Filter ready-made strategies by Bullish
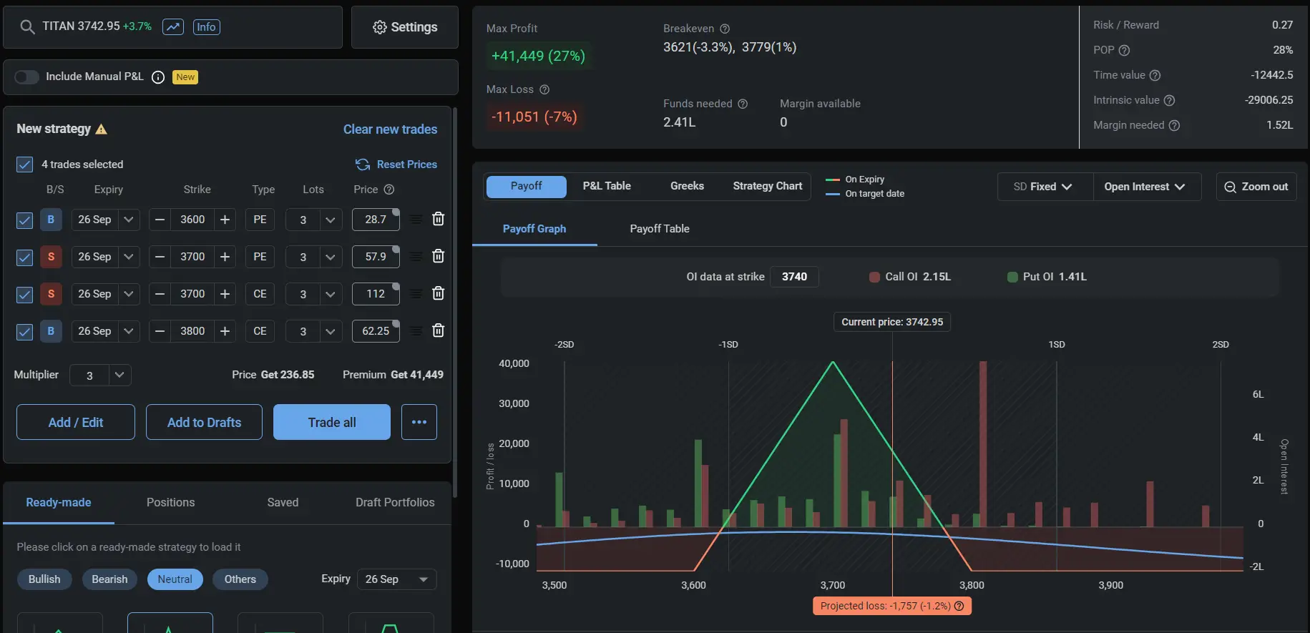This screenshot has width=1310, height=633. (x=44, y=579)
